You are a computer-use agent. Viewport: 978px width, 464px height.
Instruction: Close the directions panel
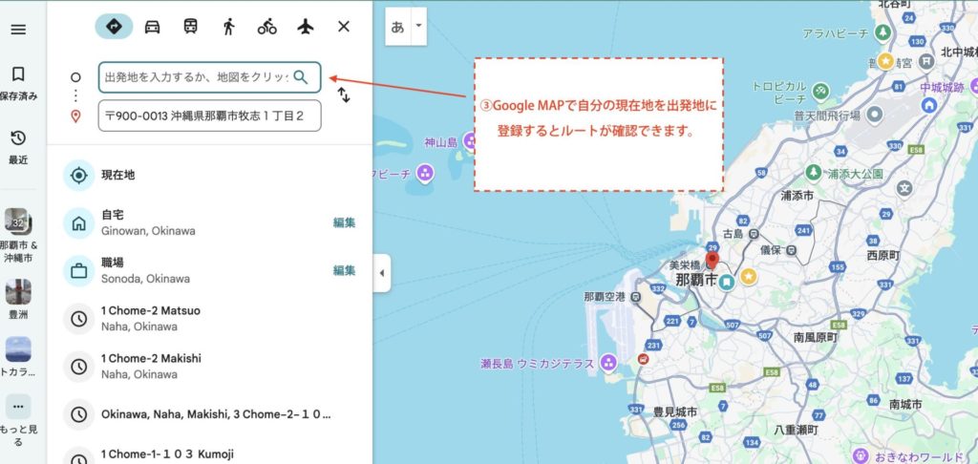(x=344, y=27)
